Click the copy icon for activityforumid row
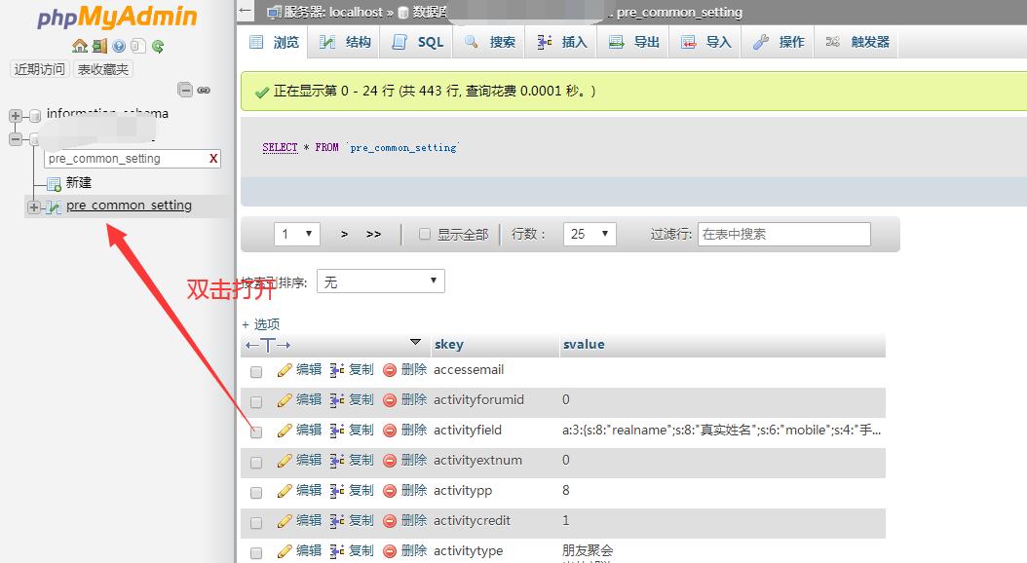 (x=337, y=400)
